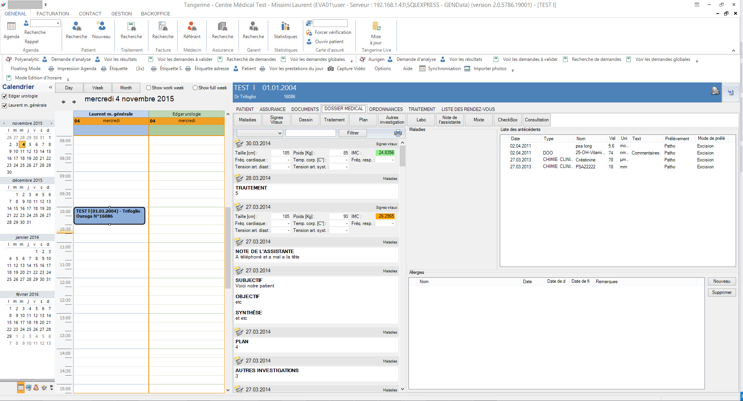Open the Agenda icon in ribbon
Viewport: 743px width, 401px height.
(11, 27)
